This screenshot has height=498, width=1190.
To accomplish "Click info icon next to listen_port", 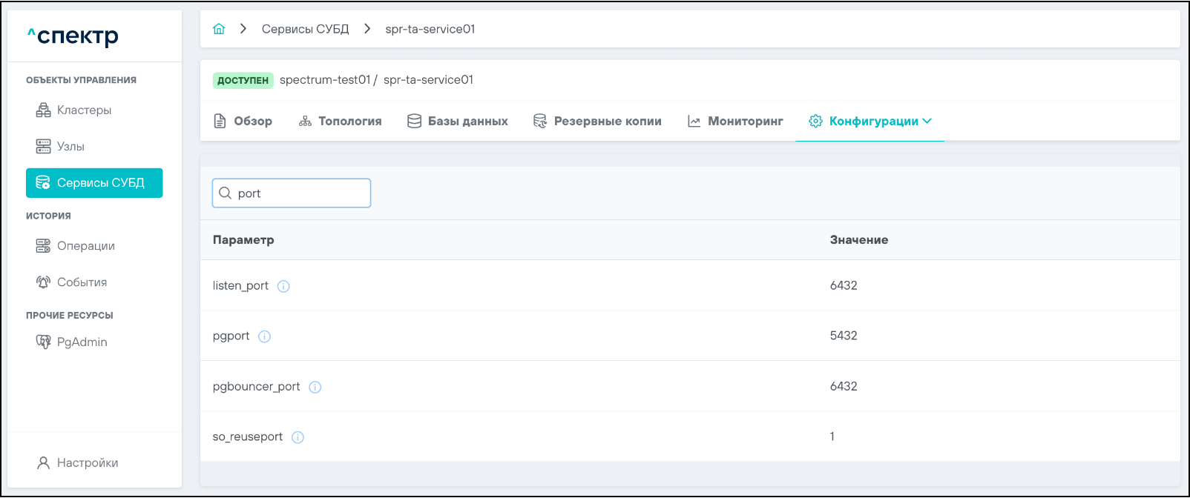I will (x=283, y=286).
